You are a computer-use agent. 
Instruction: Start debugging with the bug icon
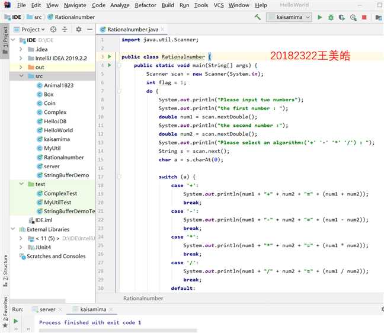click(x=331, y=17)
